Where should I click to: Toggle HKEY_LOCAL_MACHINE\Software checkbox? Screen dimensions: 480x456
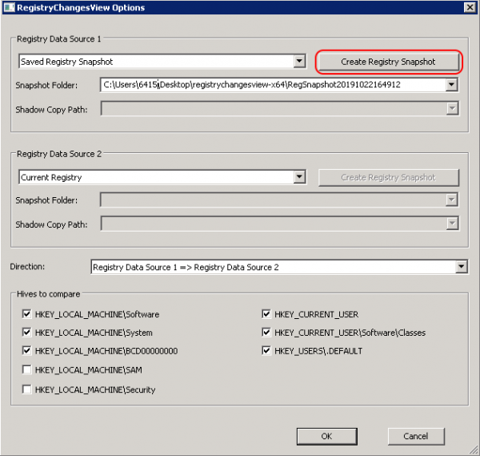coord(27,315)
